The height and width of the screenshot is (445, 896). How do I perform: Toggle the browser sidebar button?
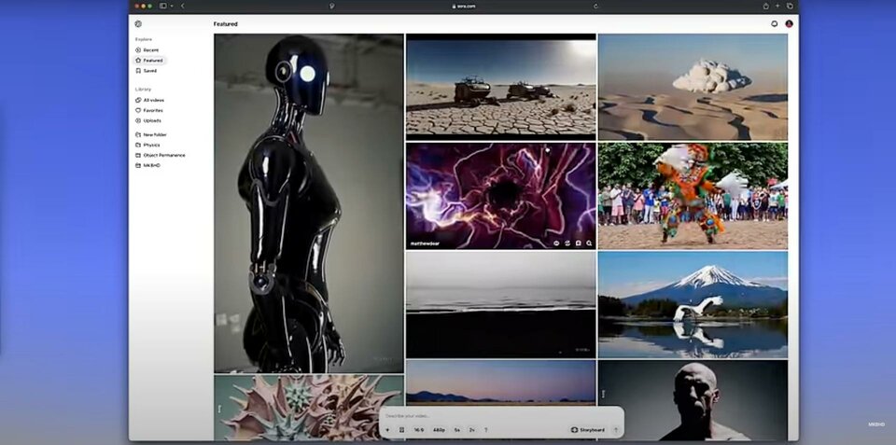tap(163, 6)
